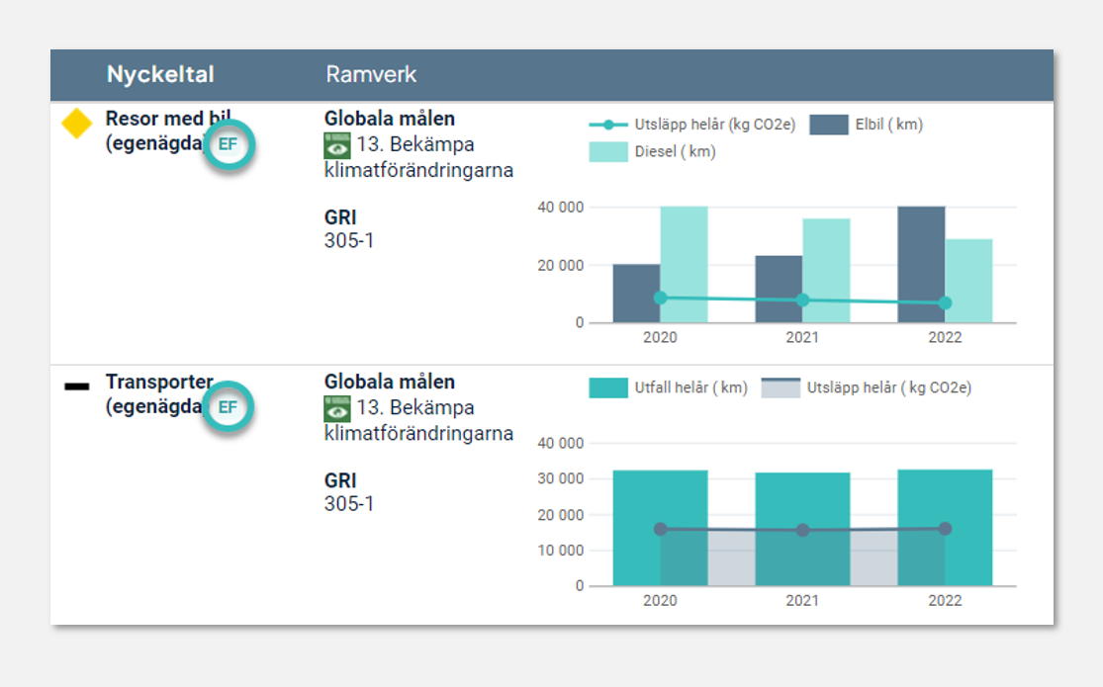1103x687 pixels.
Task: Click the Nyckeltal column header
Action: (160, 75)
